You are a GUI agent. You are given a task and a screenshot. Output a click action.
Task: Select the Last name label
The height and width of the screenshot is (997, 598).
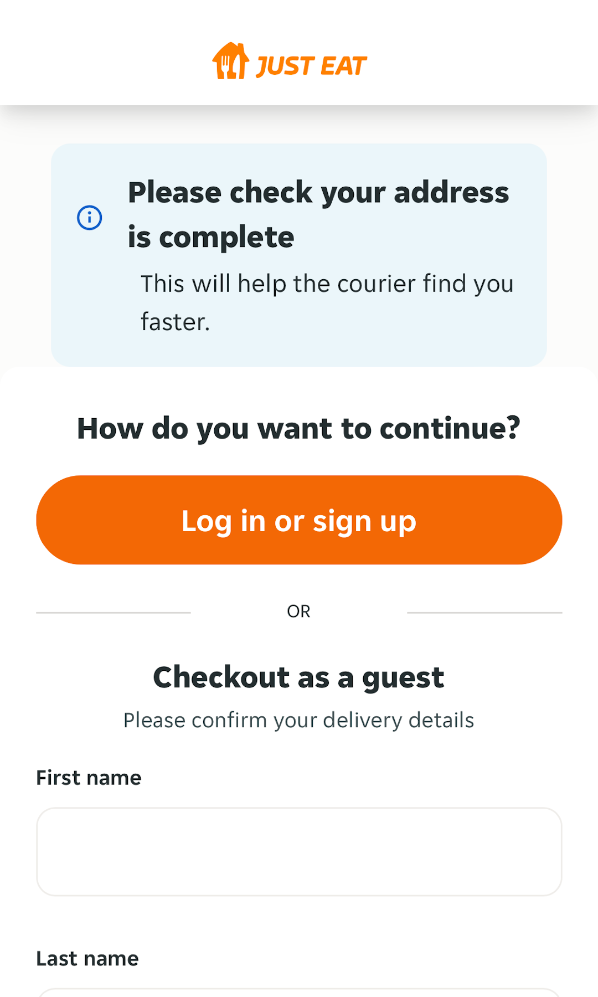[x=87, y=959]
